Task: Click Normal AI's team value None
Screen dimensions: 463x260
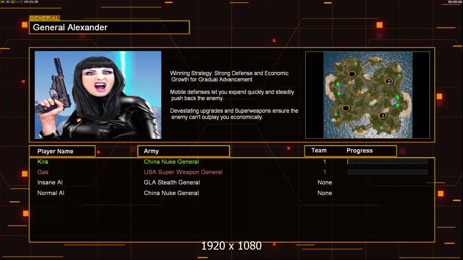Action: coord(325,193)
